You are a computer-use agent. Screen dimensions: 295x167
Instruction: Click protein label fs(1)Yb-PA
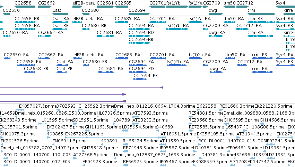(x=177, y=62)
